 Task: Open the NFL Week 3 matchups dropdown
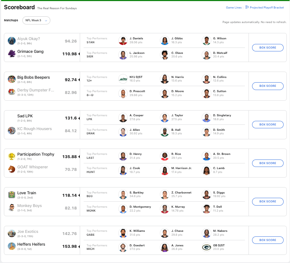[x=36, y=21]
